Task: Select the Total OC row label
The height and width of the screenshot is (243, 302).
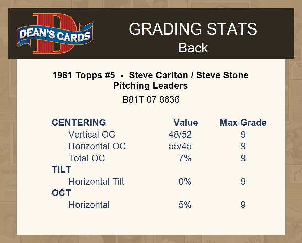Action: 87,158
